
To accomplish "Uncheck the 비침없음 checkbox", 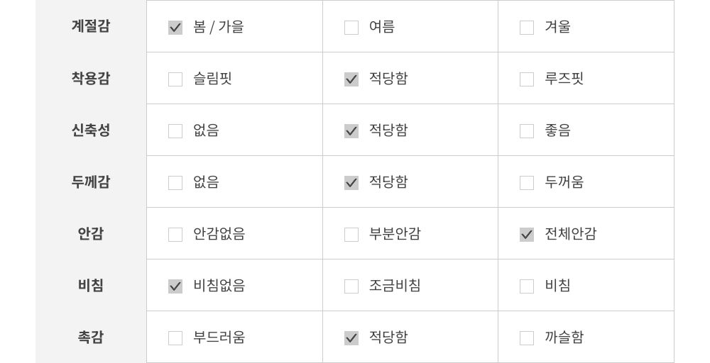I will 175,286.
